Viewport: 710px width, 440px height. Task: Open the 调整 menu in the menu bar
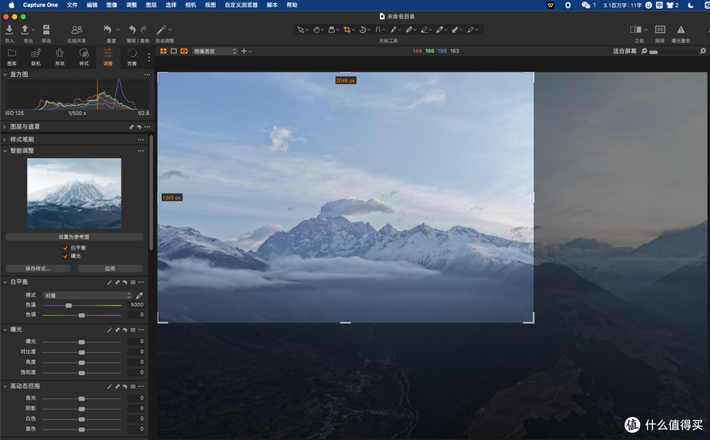[131, 5]
